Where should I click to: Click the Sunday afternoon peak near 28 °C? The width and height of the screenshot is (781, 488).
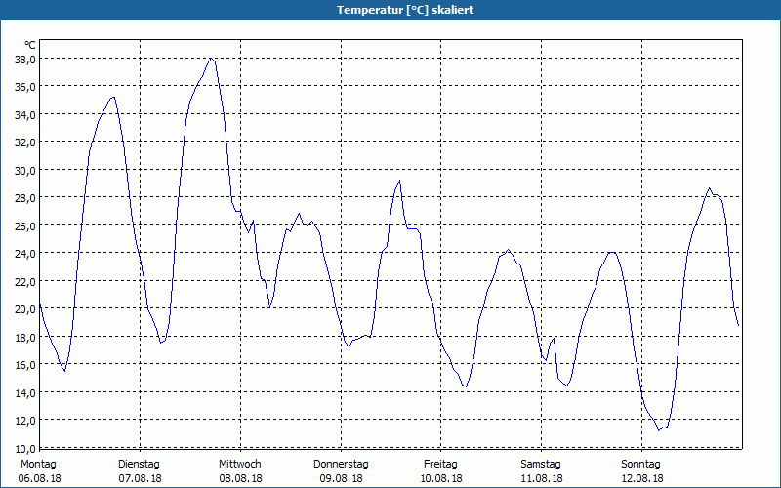pos(710,188)
